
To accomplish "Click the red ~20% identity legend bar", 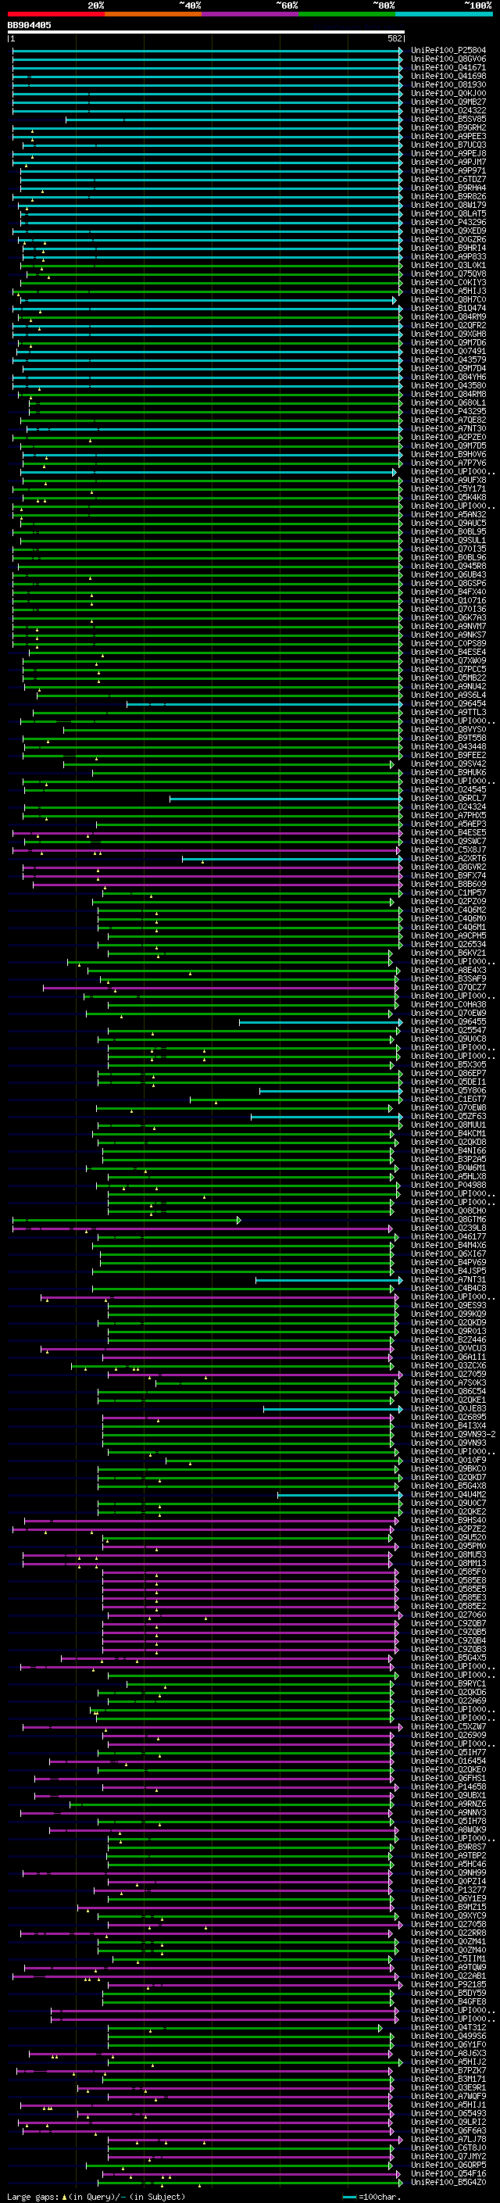I will [x=55, y=15].
